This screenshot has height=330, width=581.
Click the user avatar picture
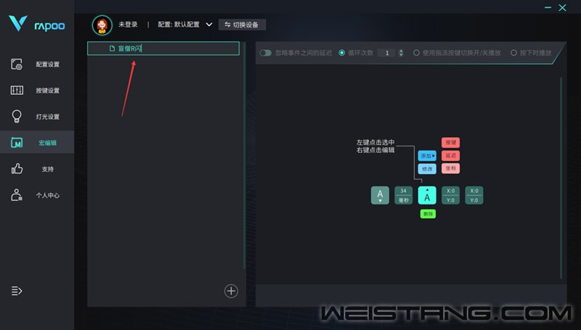point(102,25)
